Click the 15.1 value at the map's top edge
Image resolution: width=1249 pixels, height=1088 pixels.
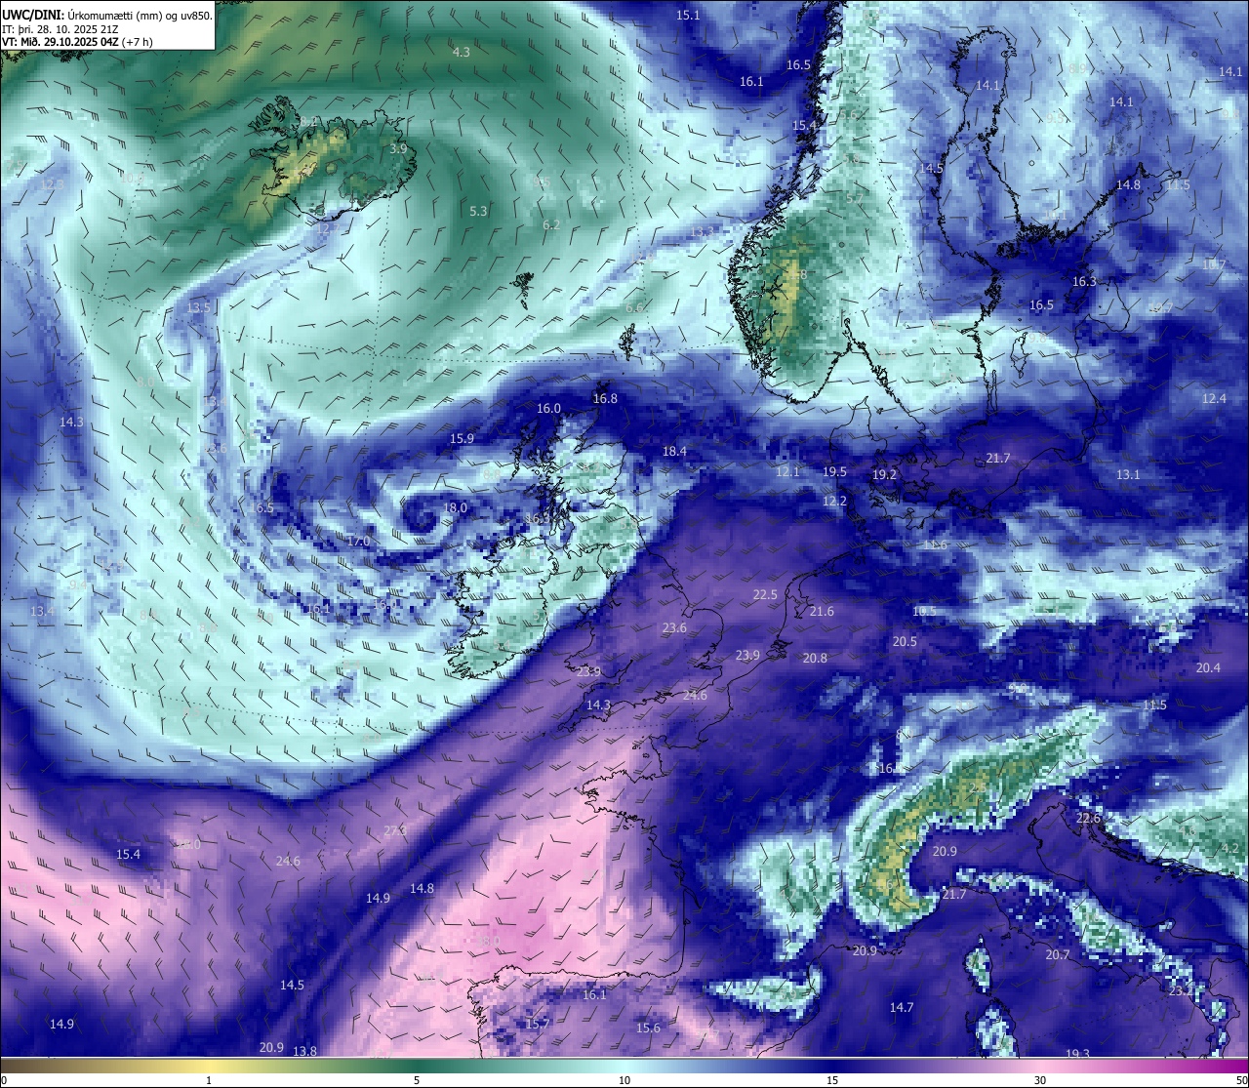pos(688,16)
